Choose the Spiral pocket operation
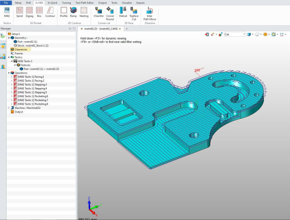This screenshot has width=290, height=220. tap(19, 12)
